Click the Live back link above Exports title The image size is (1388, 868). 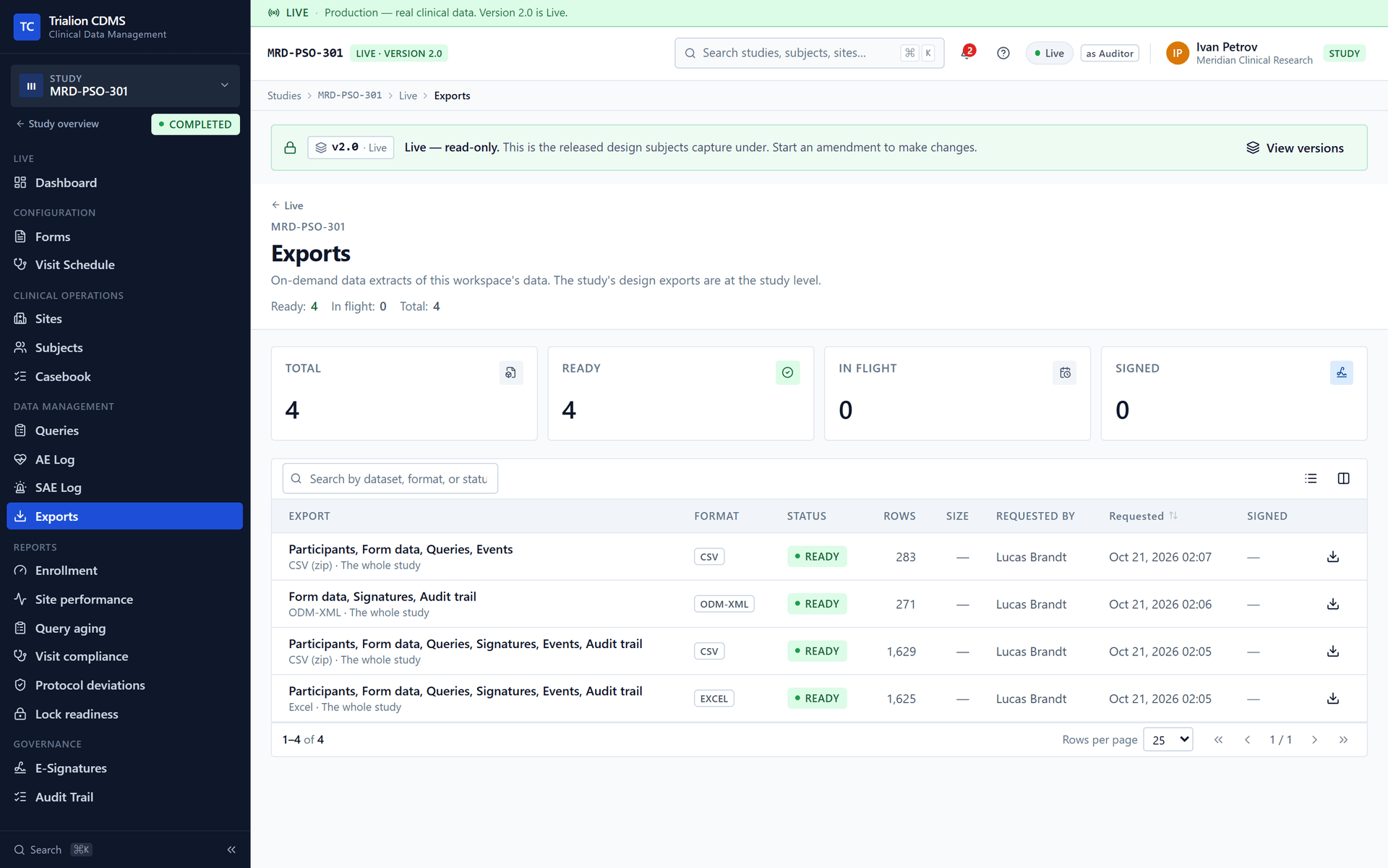tap(287, 205)
